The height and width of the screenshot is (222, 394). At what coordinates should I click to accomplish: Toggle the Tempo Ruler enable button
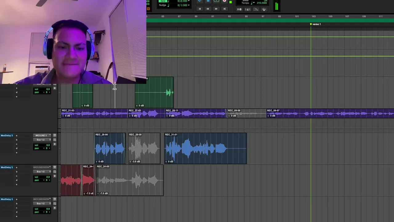[x=256, y=9]
